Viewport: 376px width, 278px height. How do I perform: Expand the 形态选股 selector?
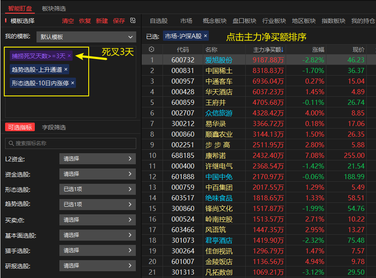pyautogui.click(x=98, y=189)
